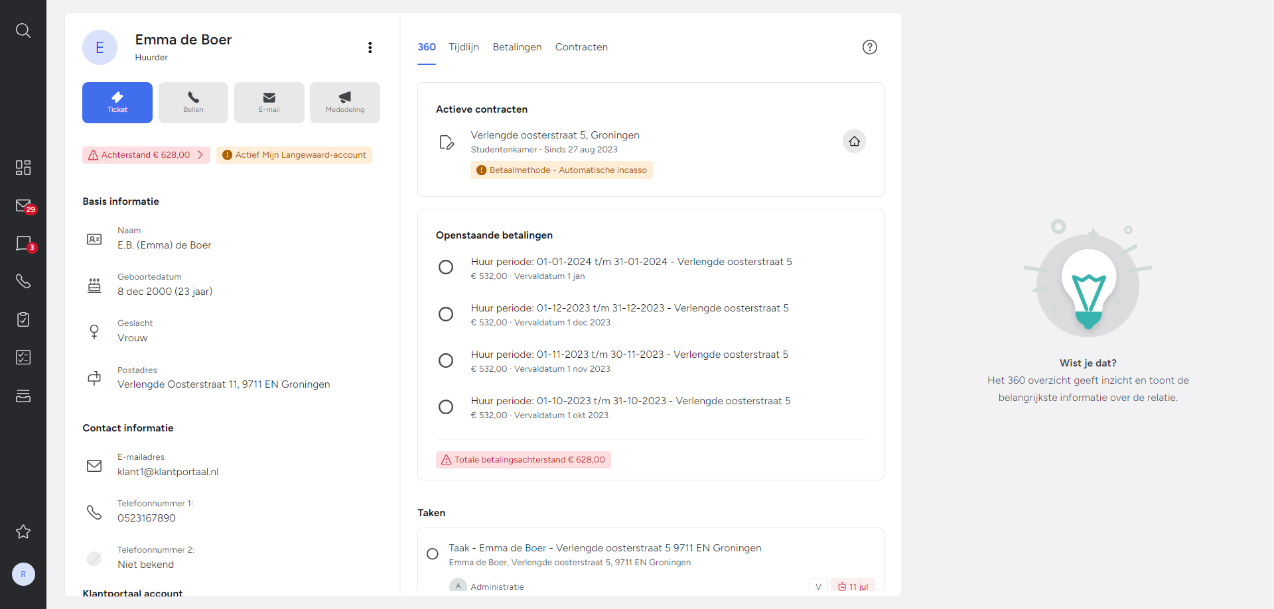The height and width of the screenshot is (609, 1274).
Task: Open three-dot menu next to Emma de Boer
Action: coord(370,47)
